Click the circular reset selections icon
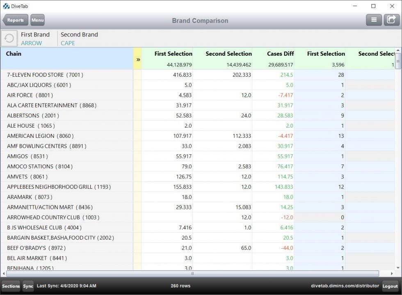This screenshot has height=295, width=402. click(x=9, y=38)
